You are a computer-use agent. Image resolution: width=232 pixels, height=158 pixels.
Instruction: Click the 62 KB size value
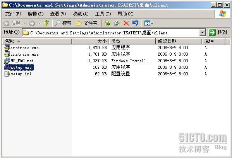tap(101, 74)
